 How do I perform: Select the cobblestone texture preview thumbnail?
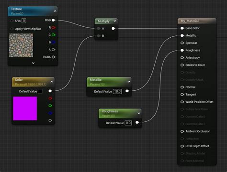[21, 45]
